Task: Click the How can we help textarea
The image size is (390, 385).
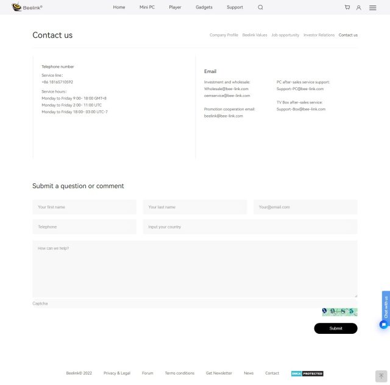Action: click(x=194, y=268)
